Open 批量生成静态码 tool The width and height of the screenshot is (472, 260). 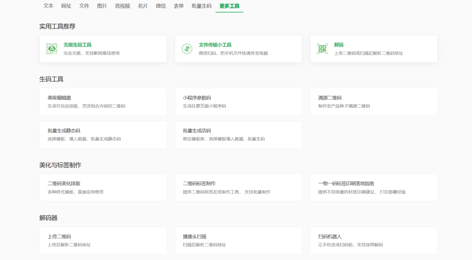tap(103, 135)
